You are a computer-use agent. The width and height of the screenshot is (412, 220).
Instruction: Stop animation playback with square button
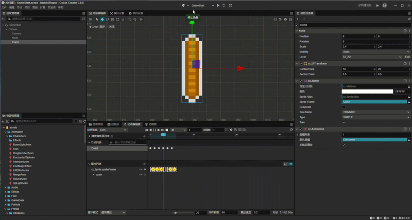(166, 130)
